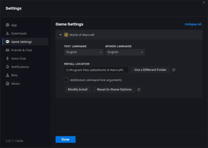Open the Voice Chat tab
This screenshot has width=208, height=148.
(x=26, y=58)
